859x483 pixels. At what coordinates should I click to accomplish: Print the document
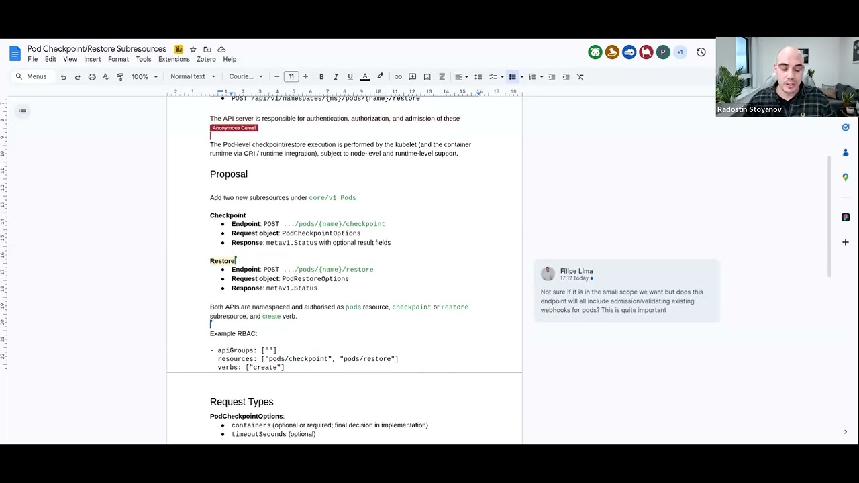point(92,77)
